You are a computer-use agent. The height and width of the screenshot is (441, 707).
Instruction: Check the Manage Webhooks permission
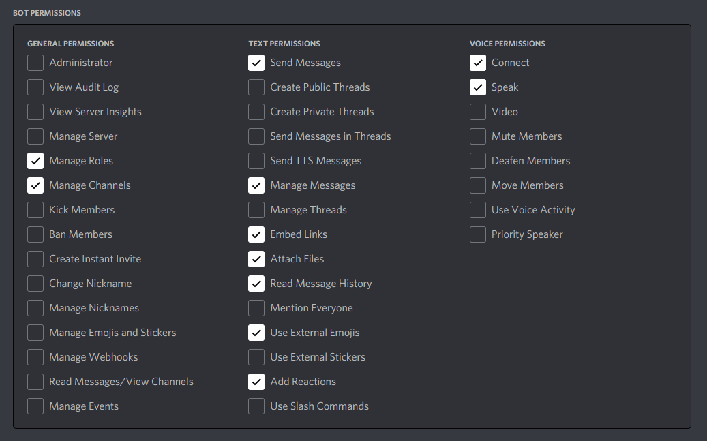point(35,357)
